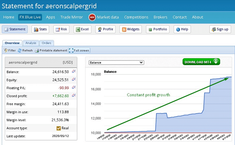Click the Sign up money icon

coord(214,29)
